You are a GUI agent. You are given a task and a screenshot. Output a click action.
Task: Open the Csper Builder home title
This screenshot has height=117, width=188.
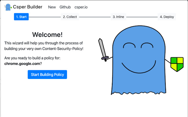(x=28, y=7)
